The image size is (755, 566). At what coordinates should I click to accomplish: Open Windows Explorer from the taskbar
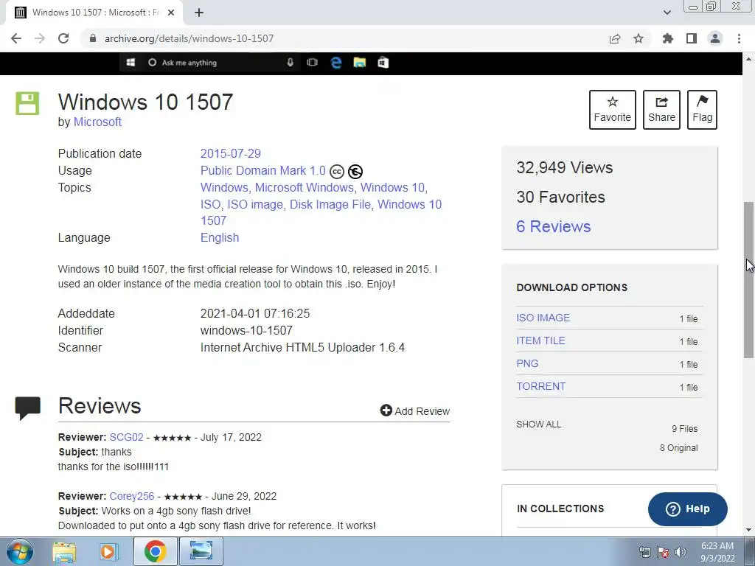pos(64,552)
